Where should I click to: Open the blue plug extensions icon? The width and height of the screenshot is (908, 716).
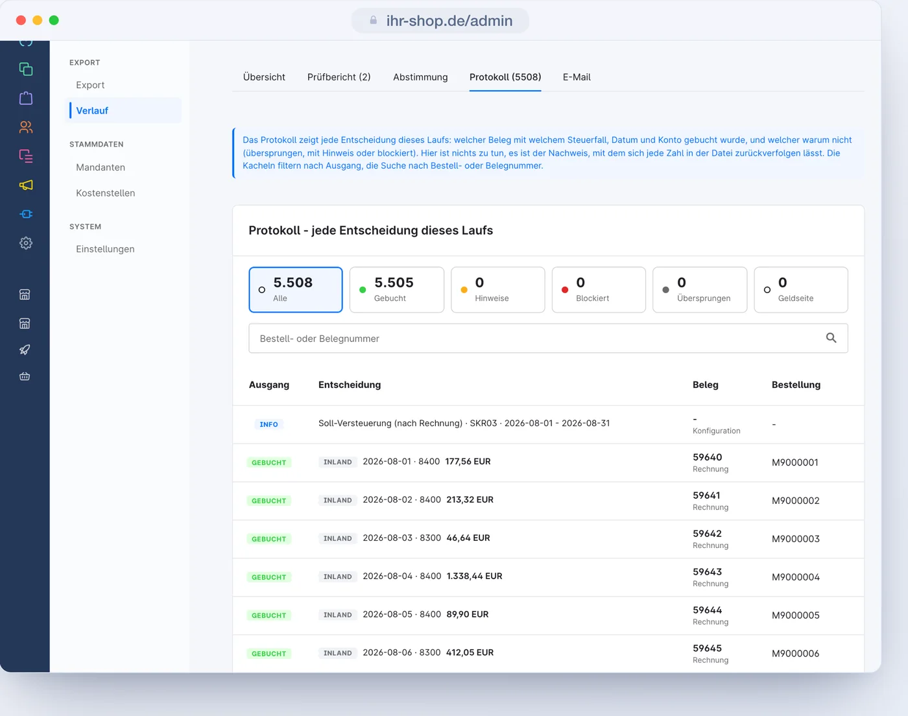26,214
